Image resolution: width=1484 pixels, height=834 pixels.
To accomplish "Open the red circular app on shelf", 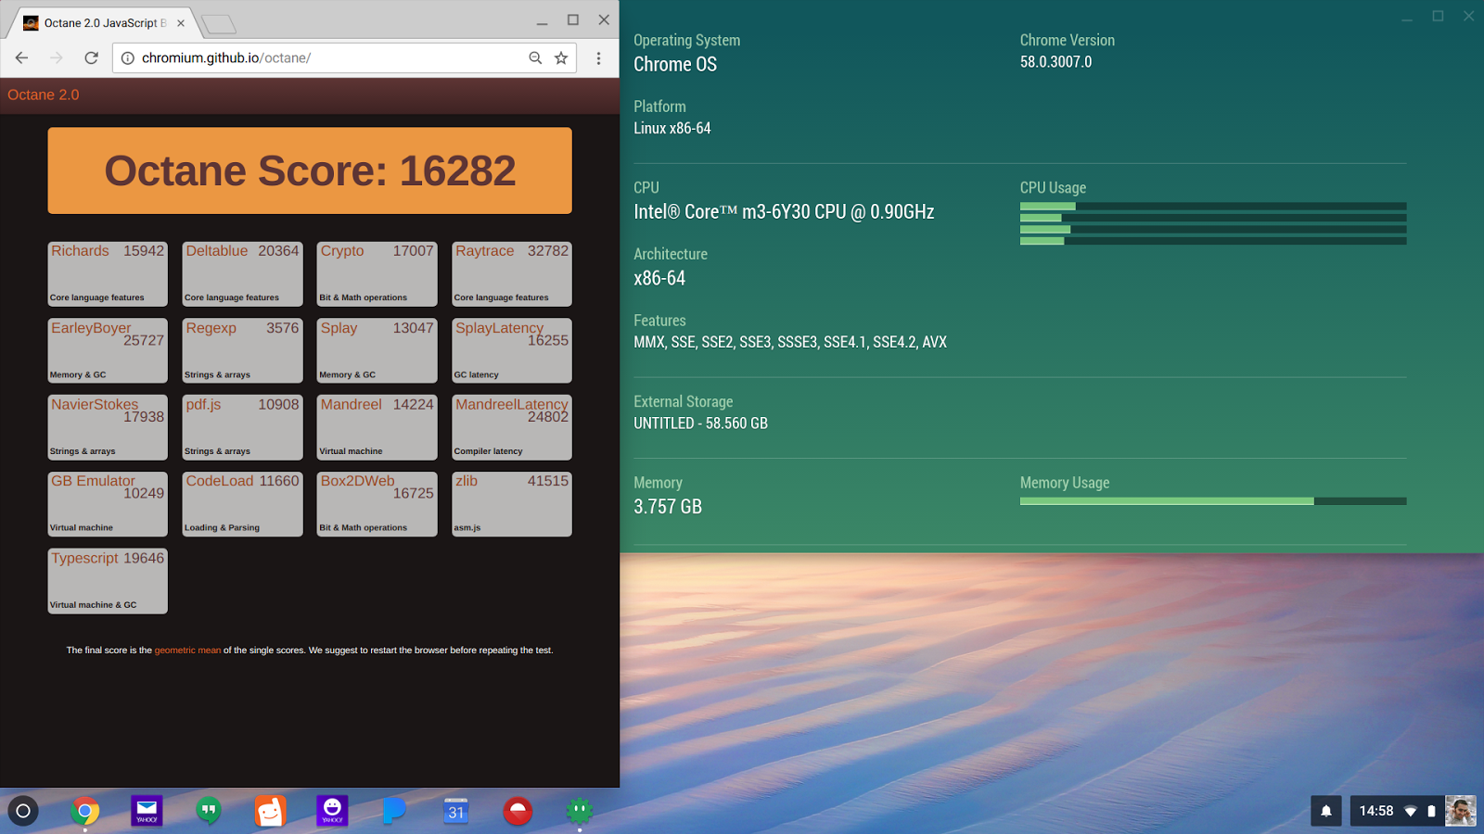I will coord(518,811).
